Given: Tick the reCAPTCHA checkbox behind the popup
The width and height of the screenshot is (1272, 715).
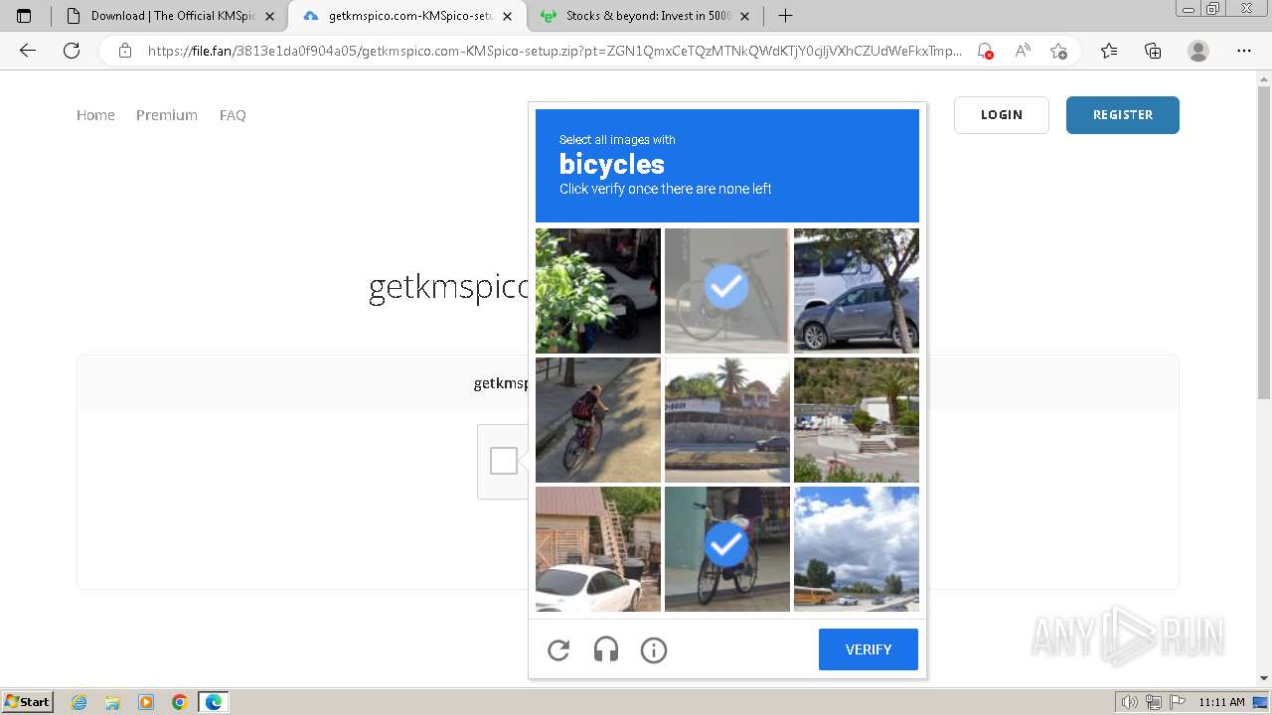Looking at the screenshot, I should (504, 461).
